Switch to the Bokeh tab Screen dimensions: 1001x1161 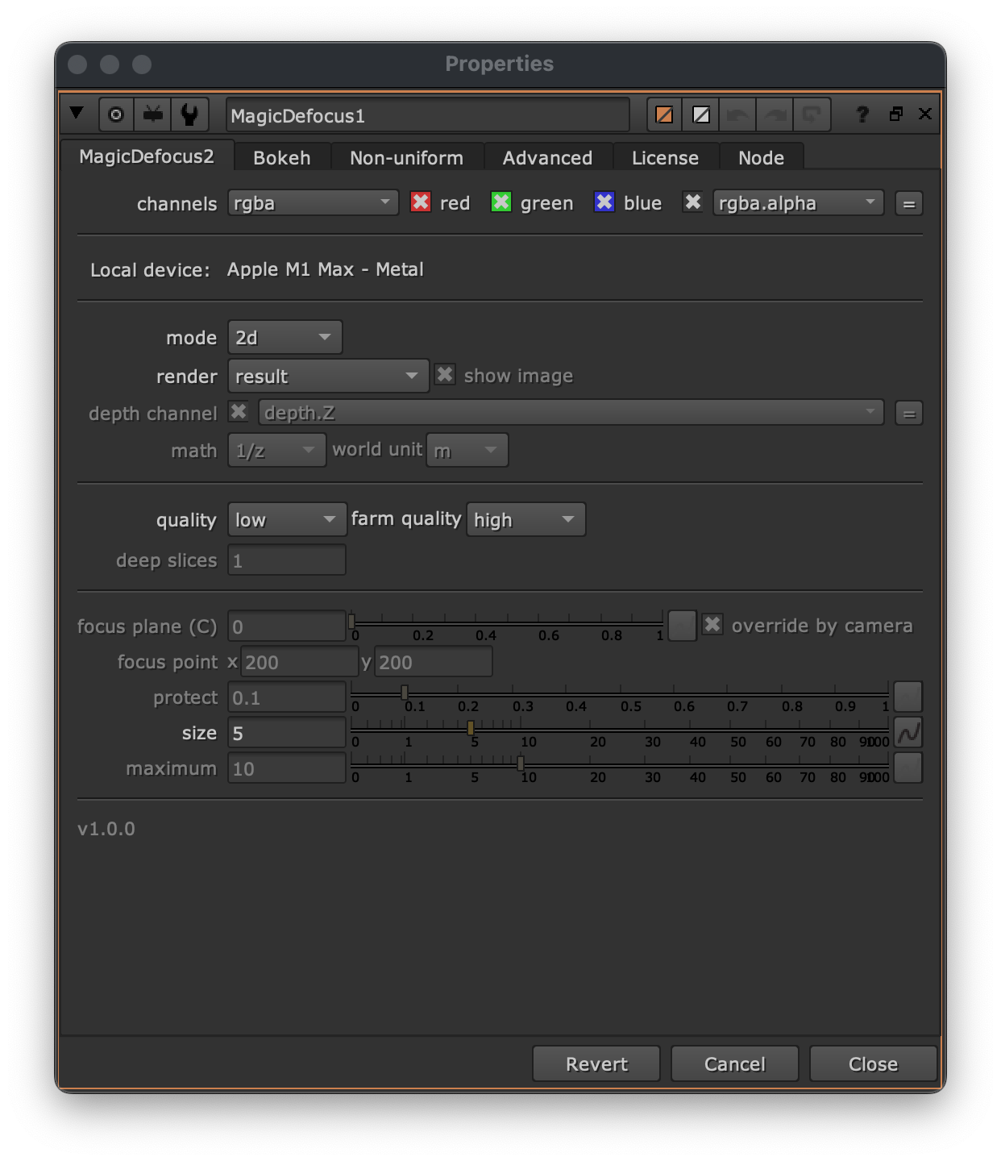coord(282,158)
